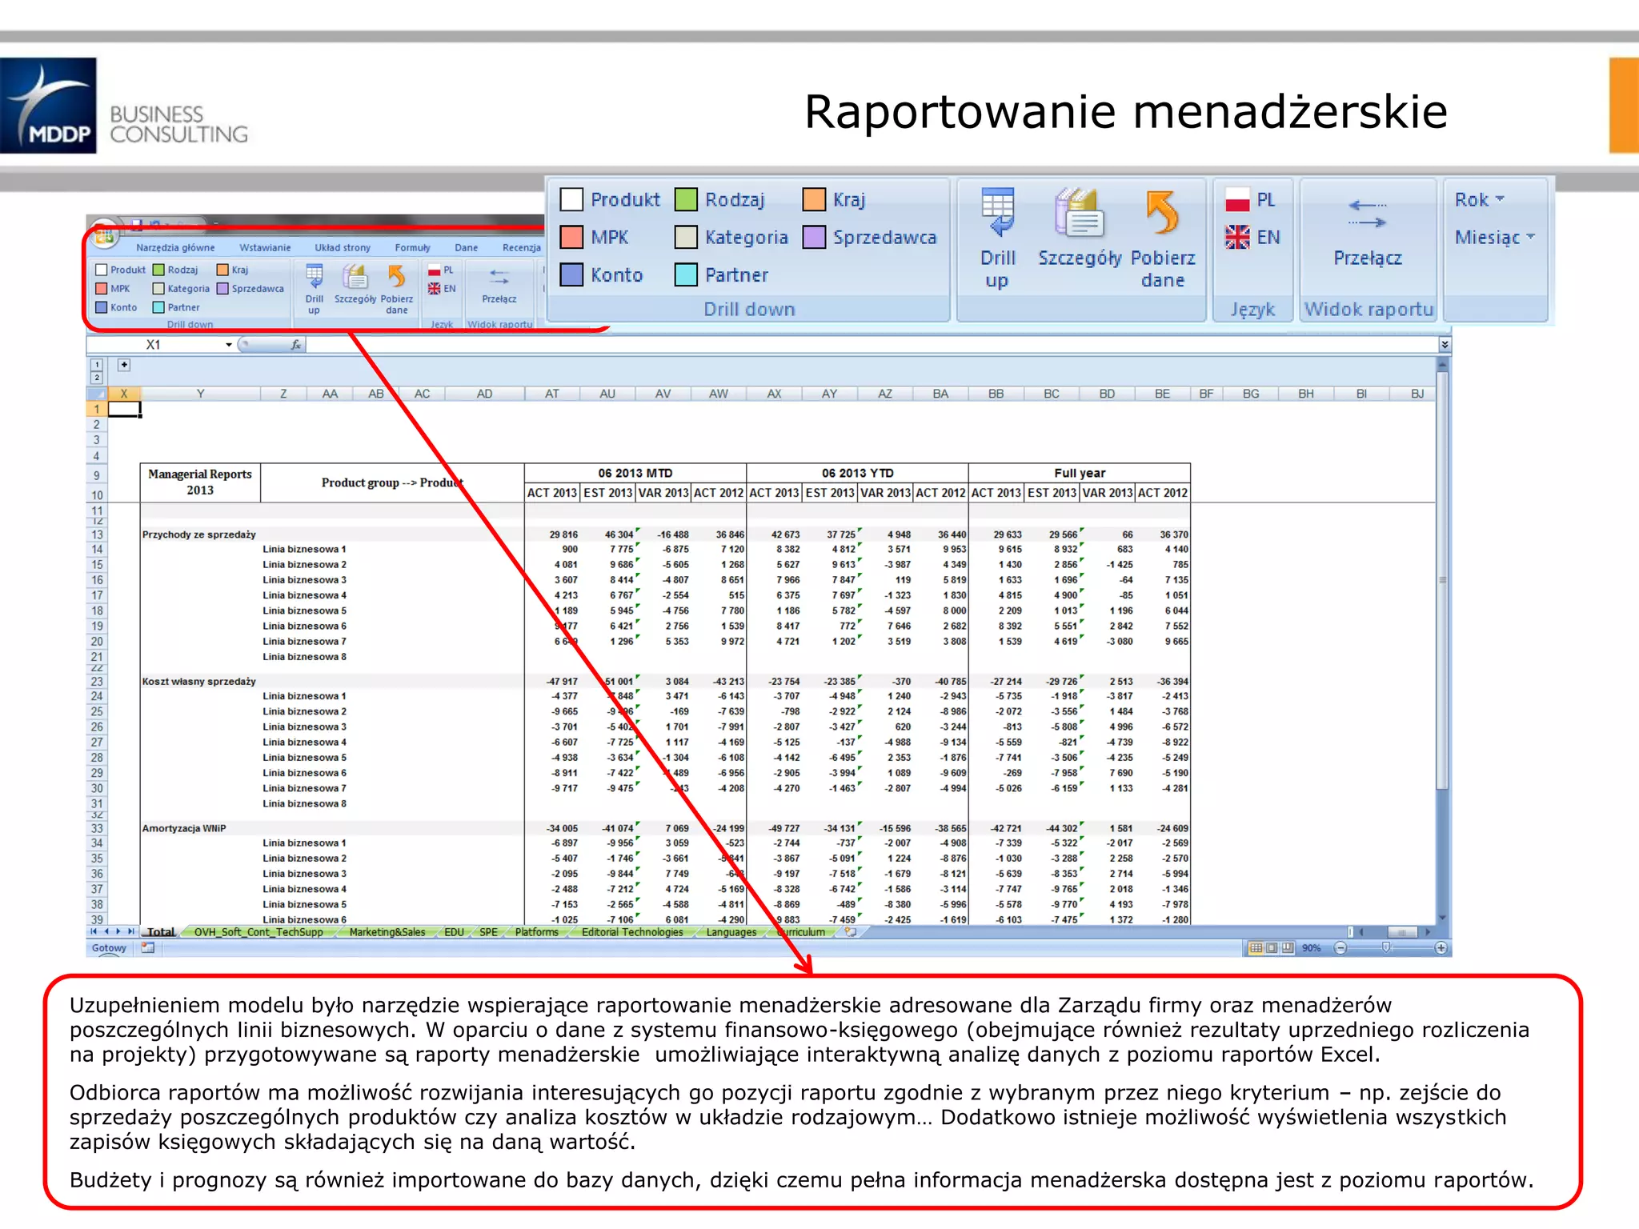This screenshot has height=1229, width=1639.
Task: Click zoom in plus button
Action: pos(1441,948)
